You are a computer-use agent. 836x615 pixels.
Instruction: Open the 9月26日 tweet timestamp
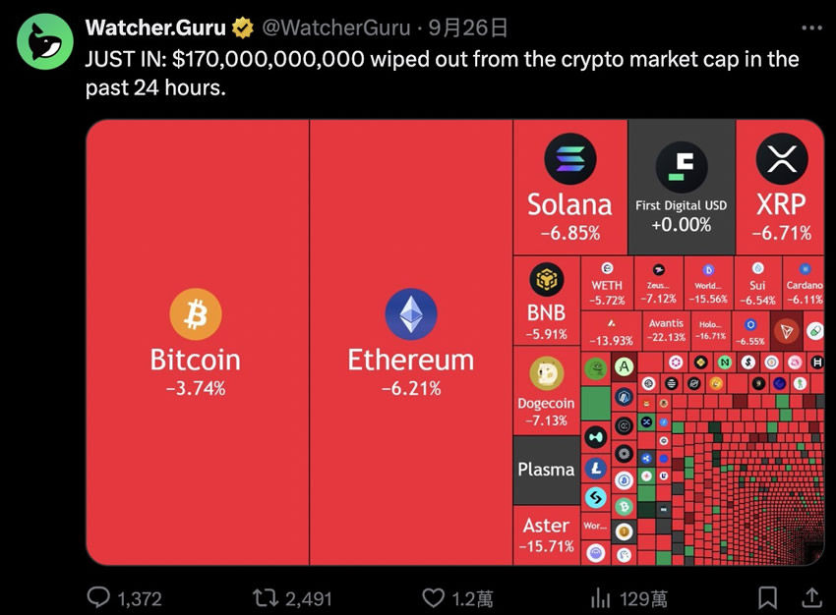pos(468,28)
